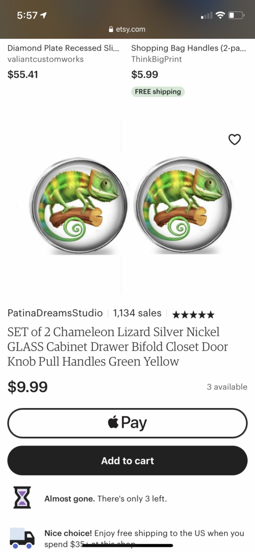Tap the Wi-Fi status bar icon
Image resolution: width=255 pixels, height=552 pixels.
pyautogui.click(x=220, y=15)
